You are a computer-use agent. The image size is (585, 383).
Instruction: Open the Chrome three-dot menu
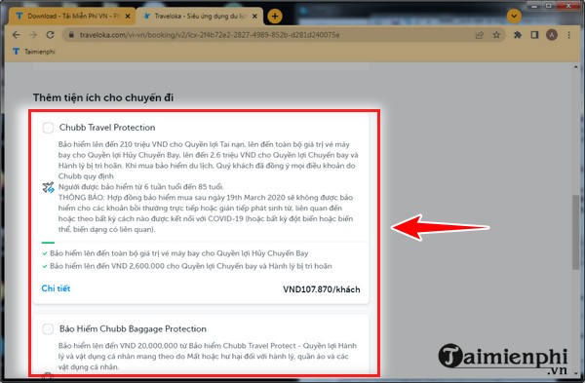[x=569, y=35]
